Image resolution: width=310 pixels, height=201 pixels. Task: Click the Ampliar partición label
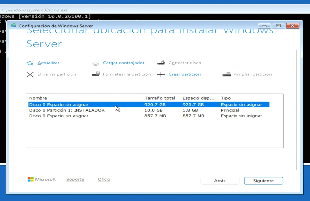(x=253, y=74)
